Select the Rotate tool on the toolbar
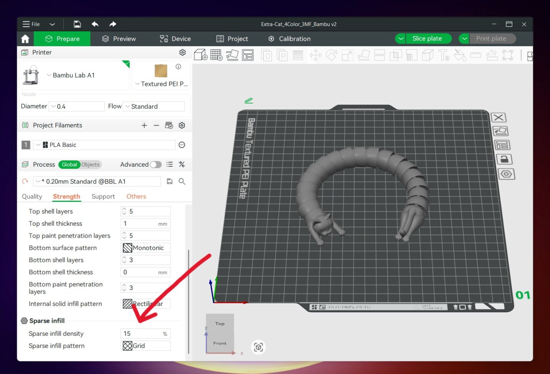 [x=332, y=55]
